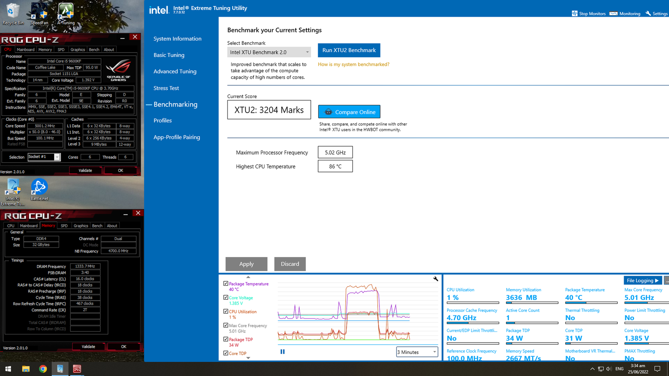Switch to SPD tab in upper CPU-Z
This screenshot has height=376, width=669.
tap(61, 49)
